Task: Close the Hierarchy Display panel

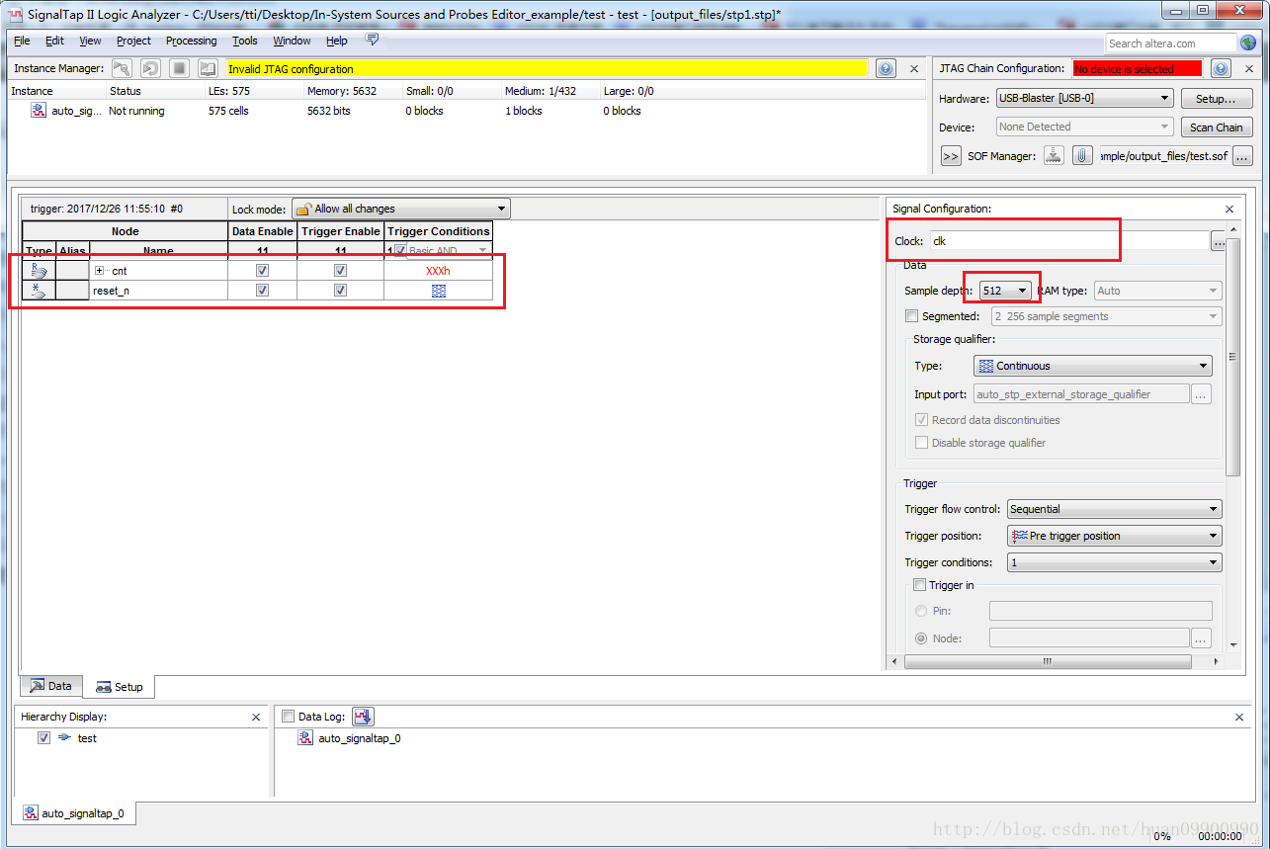Action: point(256,717)
